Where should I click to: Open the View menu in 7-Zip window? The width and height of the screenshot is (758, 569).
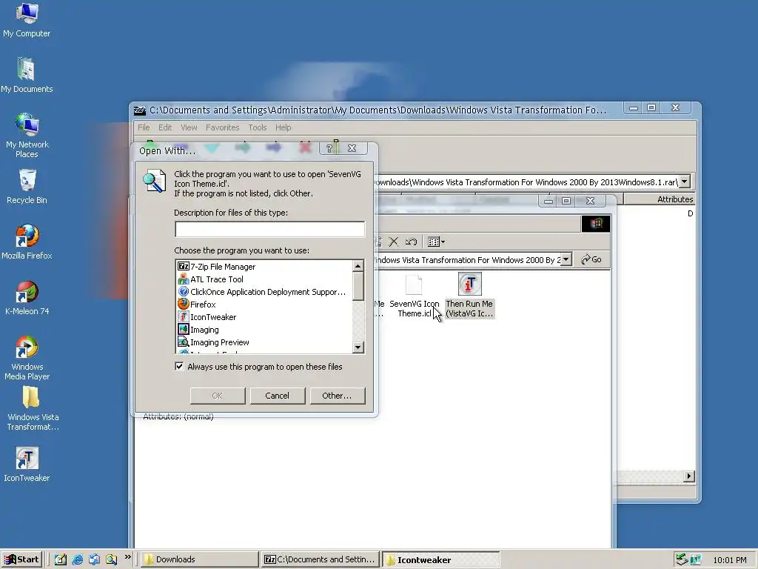(189, 127)
